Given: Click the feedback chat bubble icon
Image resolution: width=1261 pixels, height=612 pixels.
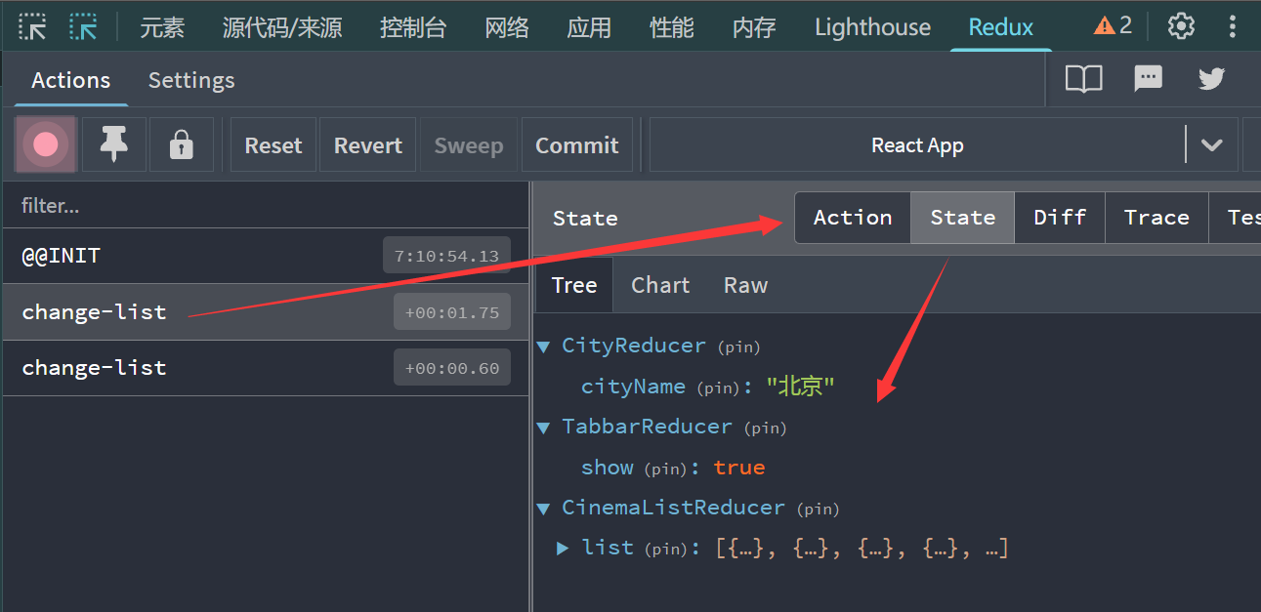Looking at the screenshot, I should coord(1148,79).
